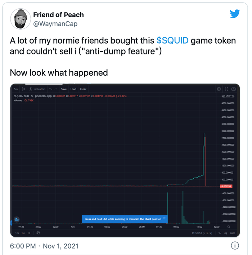
Task: Open the USD currency dropdown on price axis
Action: pos(228,96)
